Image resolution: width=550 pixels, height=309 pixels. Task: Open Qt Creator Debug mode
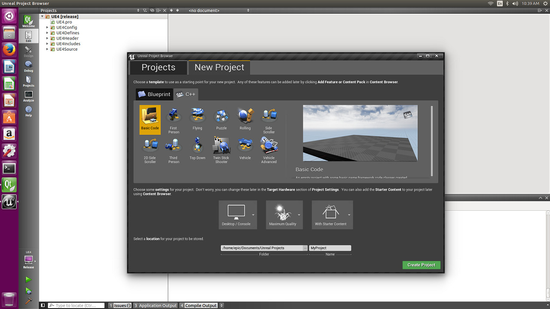tap(28, 67)
